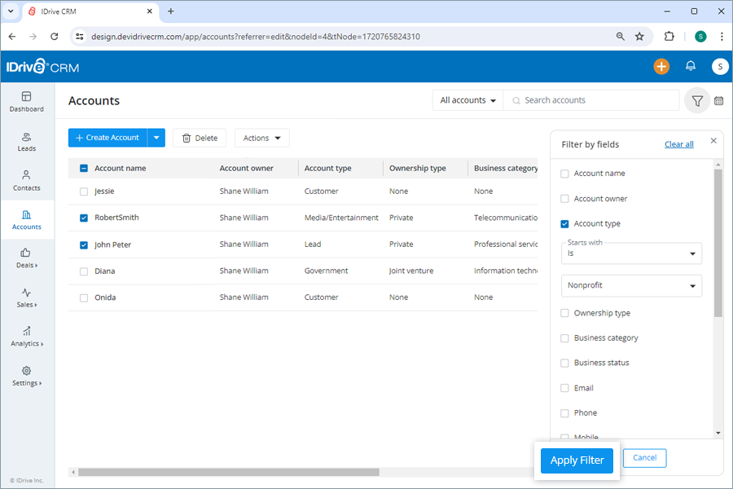
Task: Open the Actions menu
Action: [x=261, y=138]
